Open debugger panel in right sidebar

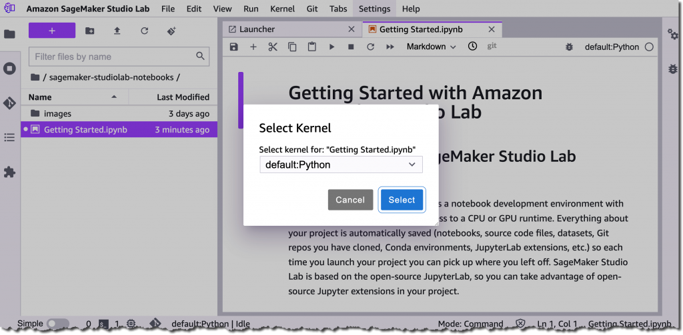click(x=673, y=69)
